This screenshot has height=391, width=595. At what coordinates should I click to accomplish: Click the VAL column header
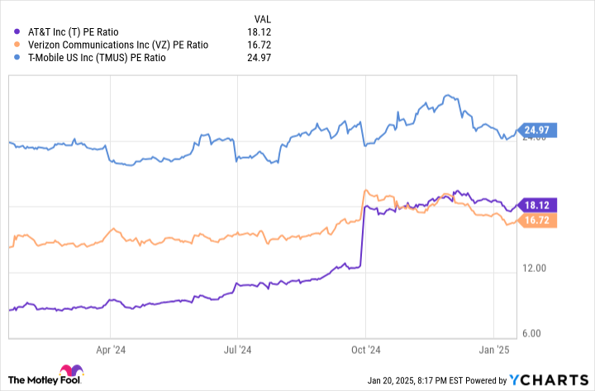[260, 18]
